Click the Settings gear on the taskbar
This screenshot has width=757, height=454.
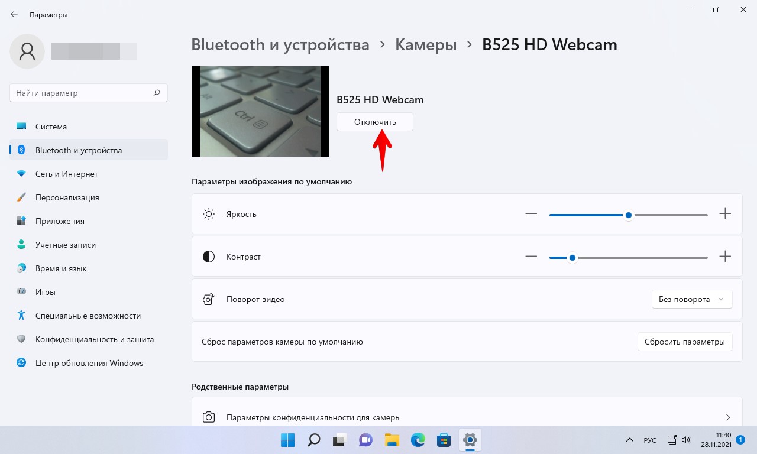(x=470, y=440)
